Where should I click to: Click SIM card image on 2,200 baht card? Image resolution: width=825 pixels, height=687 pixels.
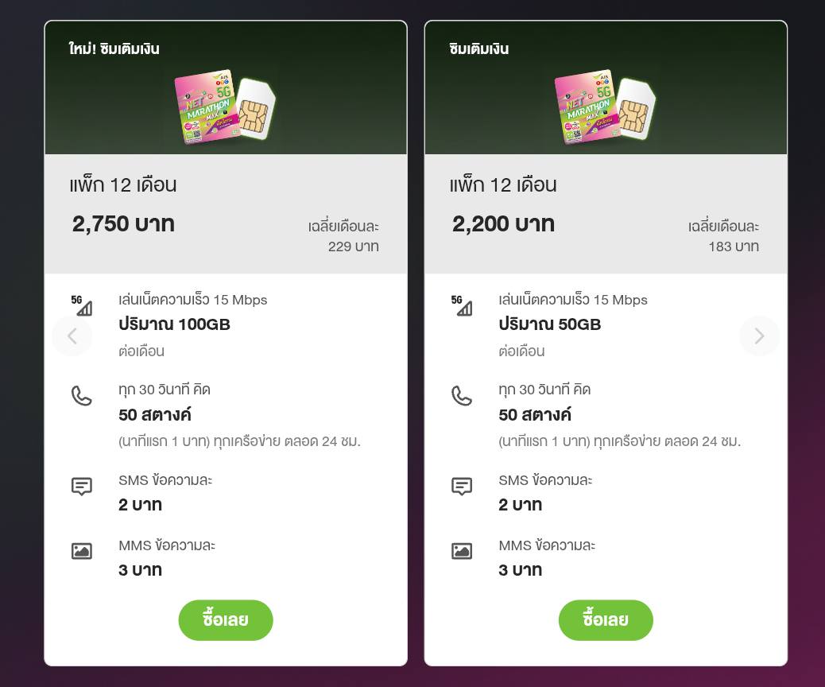[x=606, y=107]
